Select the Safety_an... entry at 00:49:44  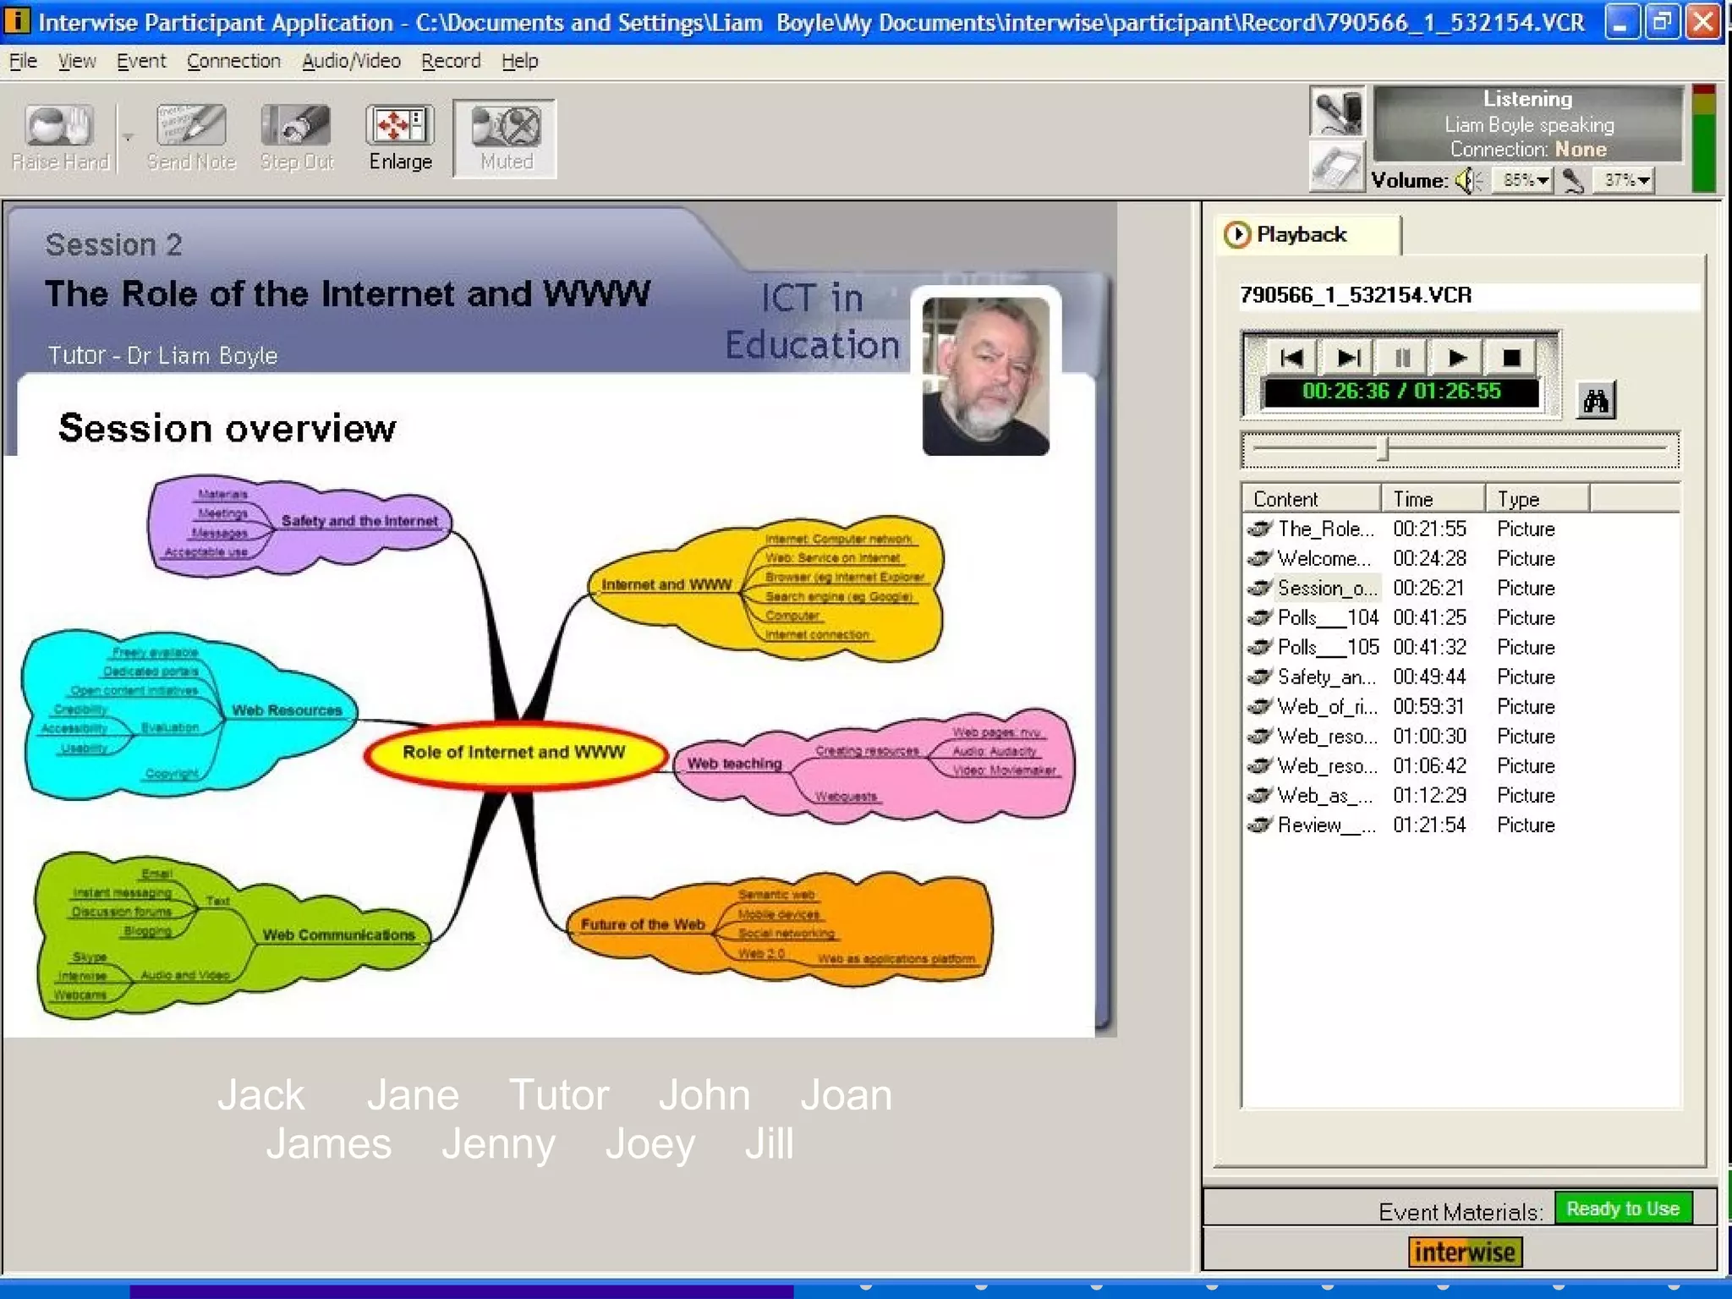pos(1326,677)
